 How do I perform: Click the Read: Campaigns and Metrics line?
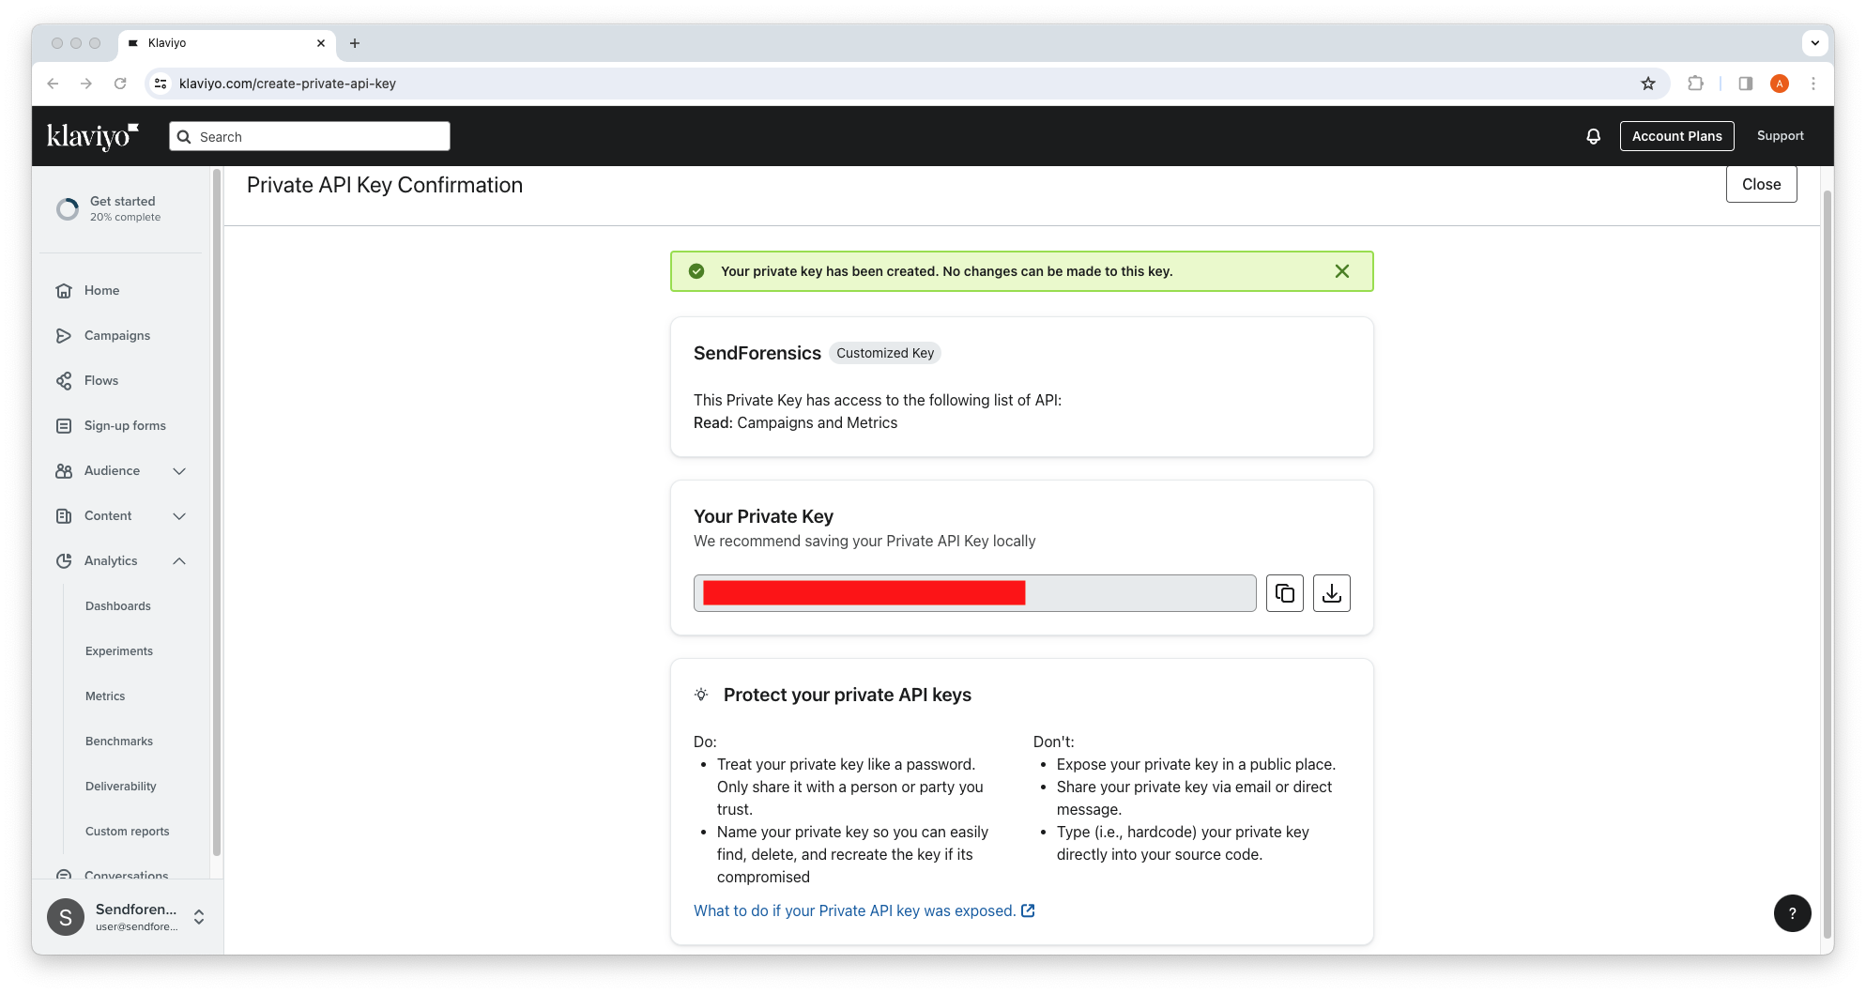click(795, 423)
